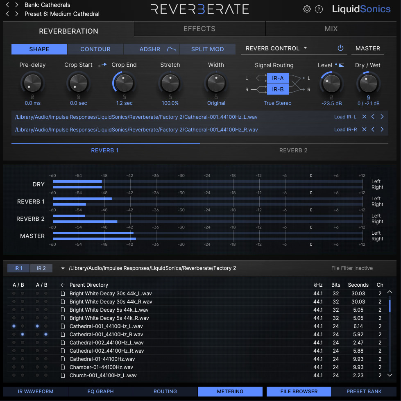The image size is (401, 401).
Task: Click the ADSHR envelope curve icon
Action: pos(171,49)
